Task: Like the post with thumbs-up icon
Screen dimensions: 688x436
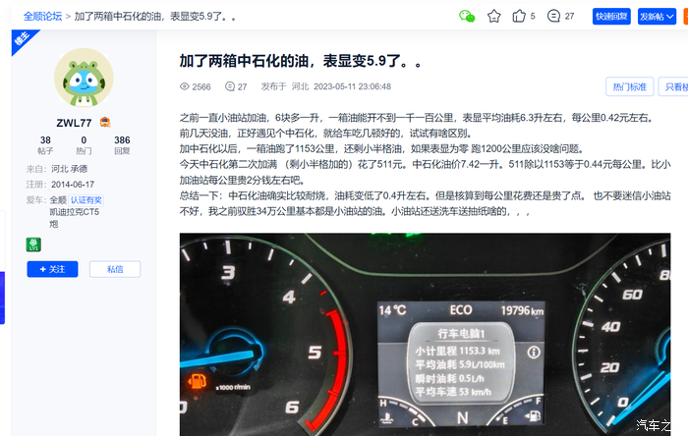Action: point(519,17)
